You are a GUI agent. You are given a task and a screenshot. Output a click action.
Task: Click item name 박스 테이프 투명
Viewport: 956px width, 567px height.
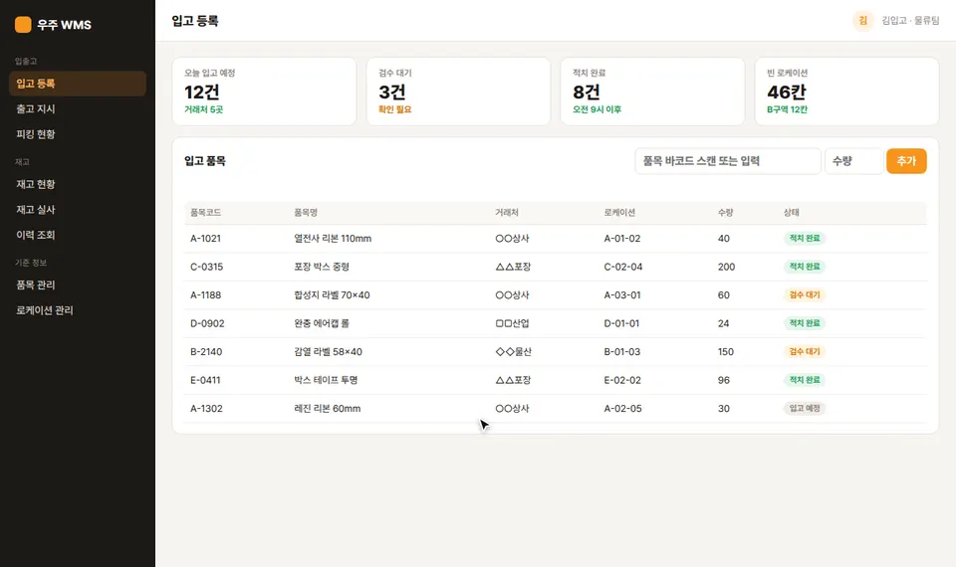tap(326, 380)
